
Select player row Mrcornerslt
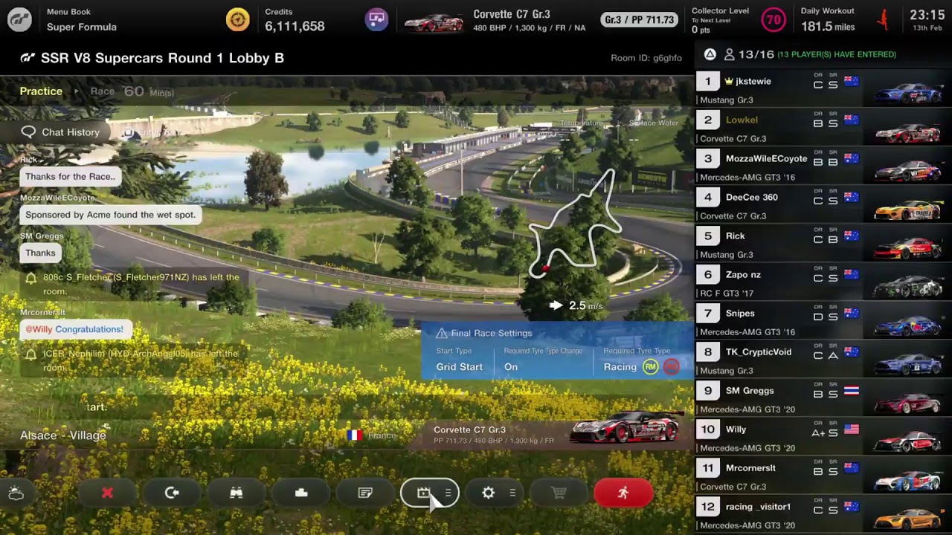click(823, 476)
